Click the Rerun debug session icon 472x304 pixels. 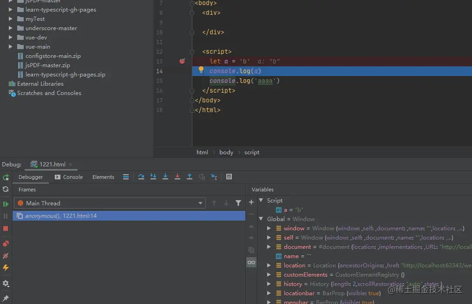pyautogui.click(x=6, y=177)
